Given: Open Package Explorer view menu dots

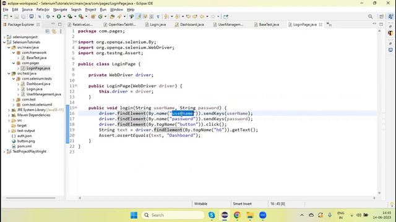Looking at the screenshot, I should (x=61, y=31).
